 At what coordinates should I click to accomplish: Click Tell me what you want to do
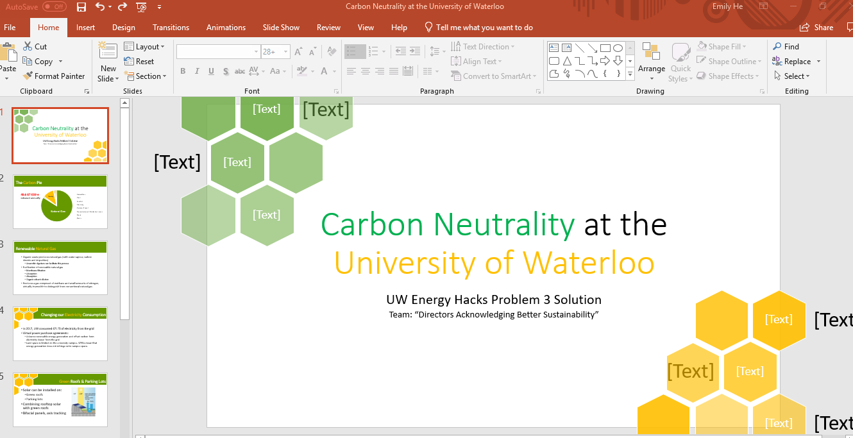tap(479, 28)
